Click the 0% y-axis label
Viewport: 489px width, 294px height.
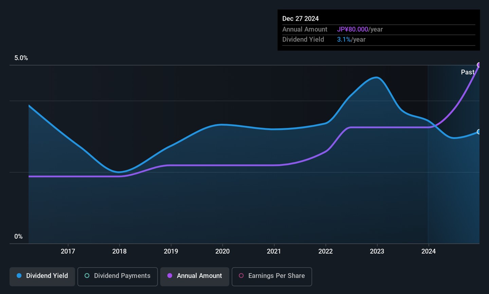[x=18, y=237]
